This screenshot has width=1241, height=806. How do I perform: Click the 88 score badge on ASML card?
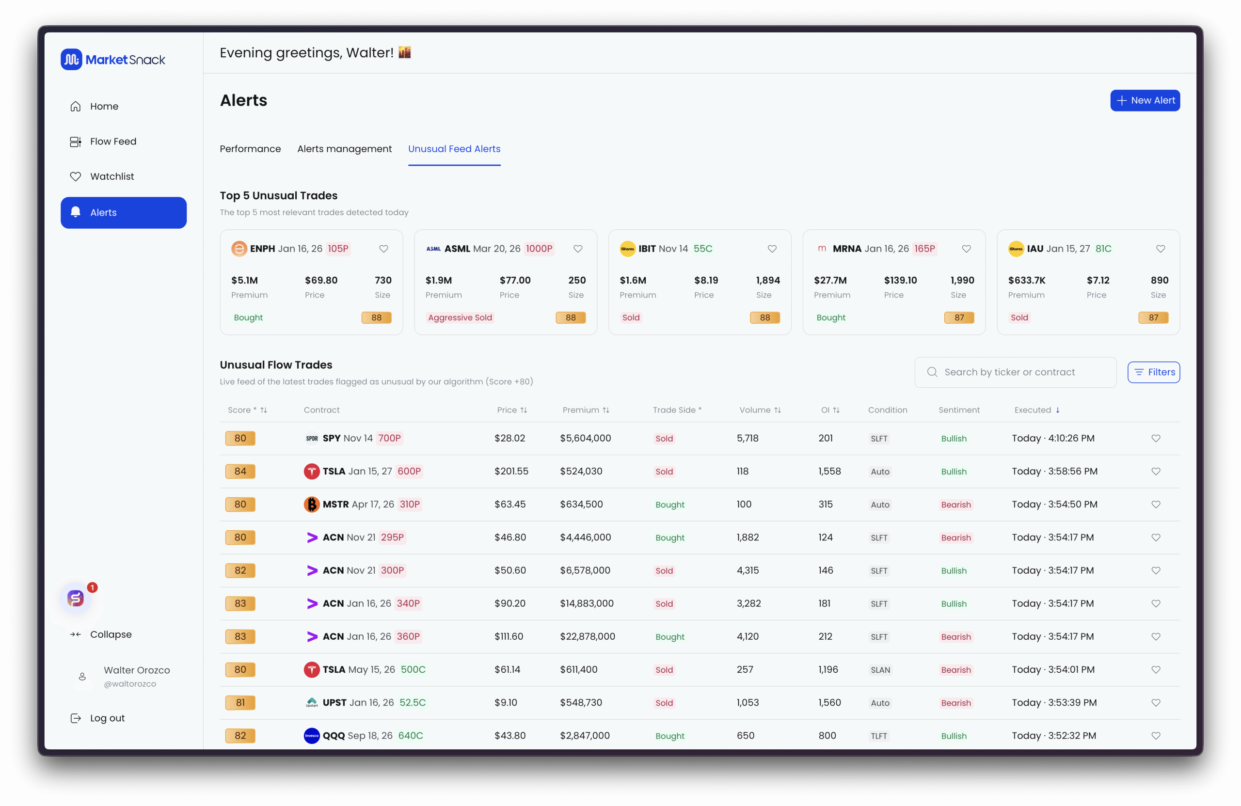[x=571, y=317]
